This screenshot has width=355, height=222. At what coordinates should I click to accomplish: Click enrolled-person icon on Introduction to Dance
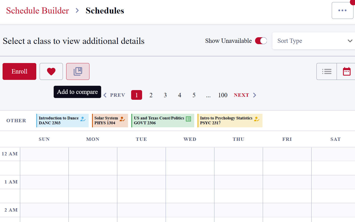coord(83,119)
